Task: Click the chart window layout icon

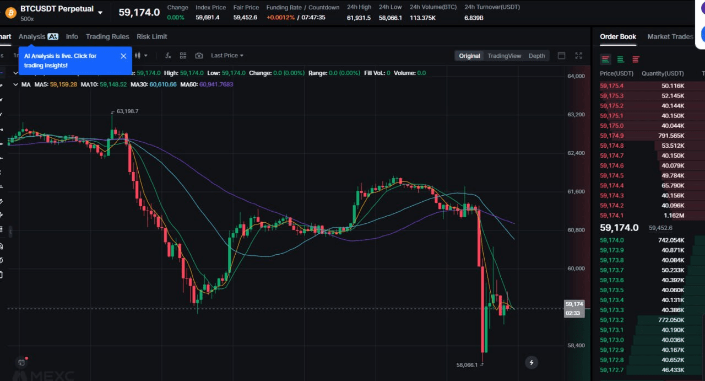Action: [x=561, y=56]
